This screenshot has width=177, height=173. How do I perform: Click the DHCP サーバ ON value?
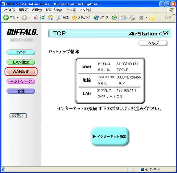coord(119,96)
